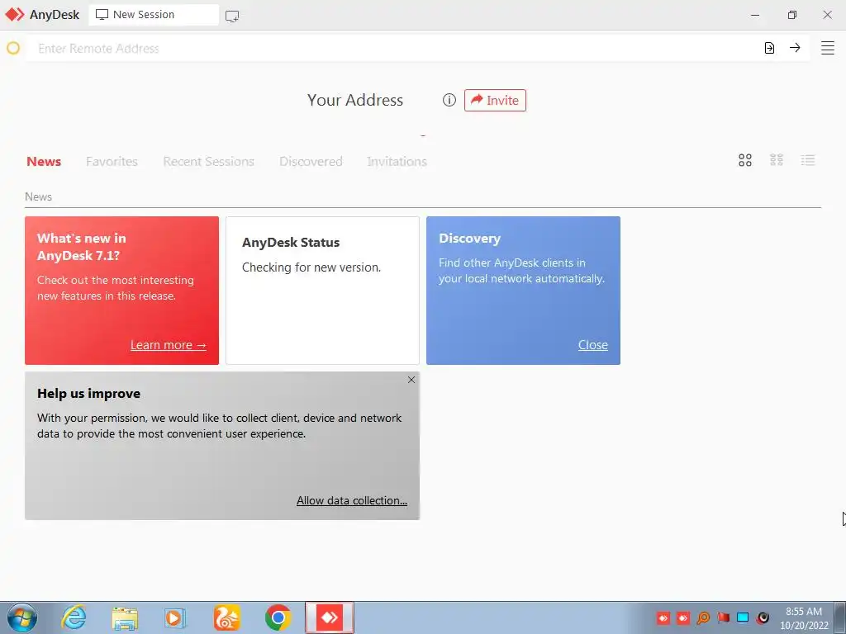The width and height of the screenshot is (846, 634).
Task: Click the orange magnifier tray icon
Action: 703,617
